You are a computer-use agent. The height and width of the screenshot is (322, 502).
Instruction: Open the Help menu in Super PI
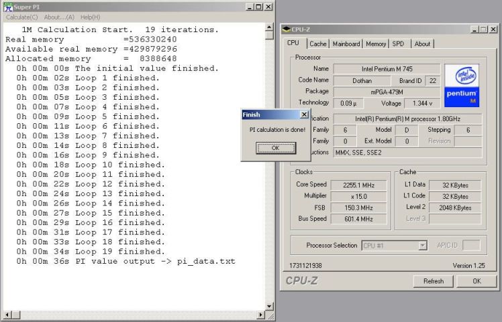pyautogui.click(x=91, y=17)
